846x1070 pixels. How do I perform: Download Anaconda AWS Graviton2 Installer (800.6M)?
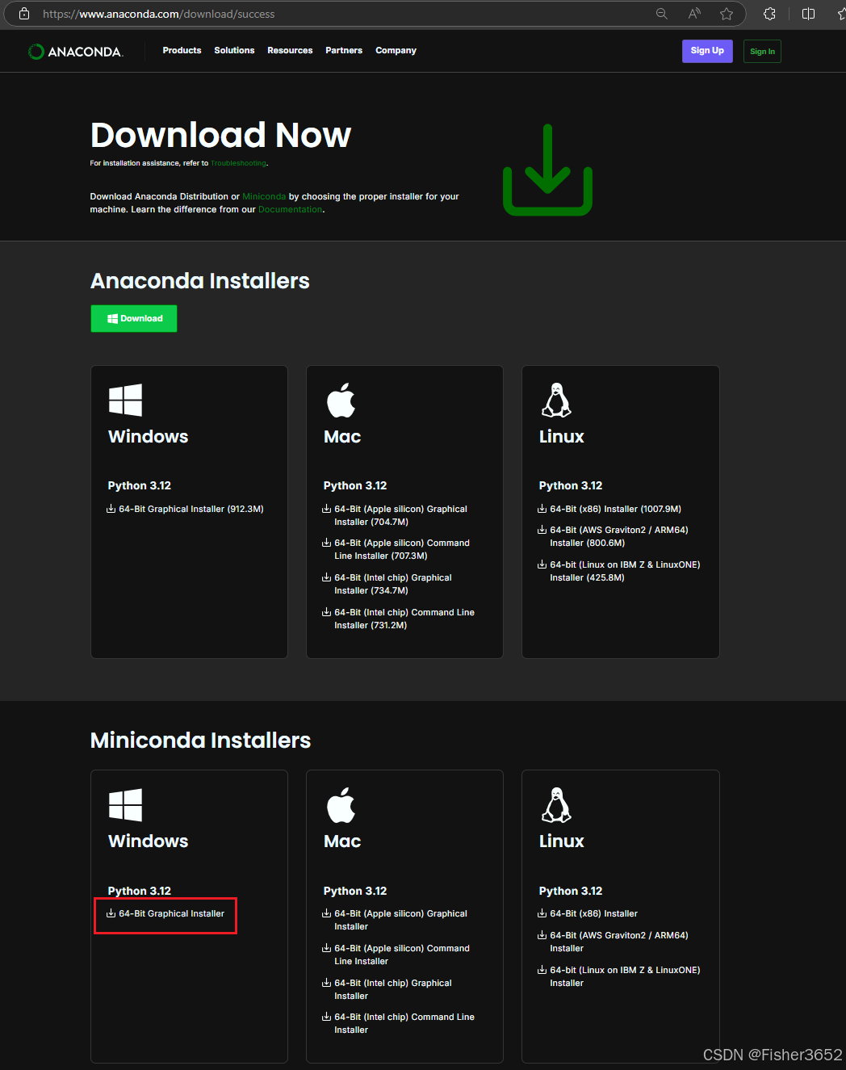tap(613, 536)
